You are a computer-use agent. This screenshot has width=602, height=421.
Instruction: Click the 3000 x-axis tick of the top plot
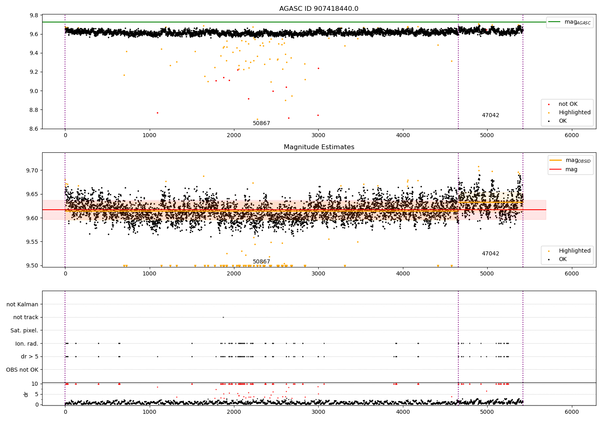tap(318, 136)
